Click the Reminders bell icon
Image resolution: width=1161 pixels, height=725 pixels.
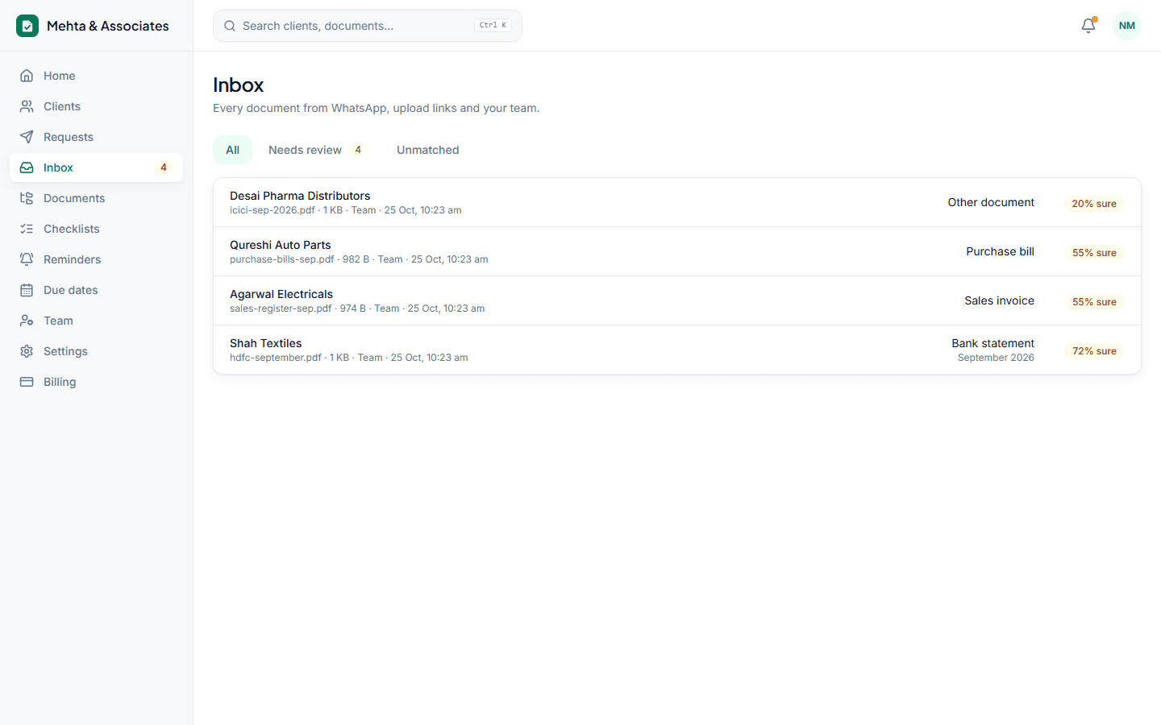(x=27, y=259)
